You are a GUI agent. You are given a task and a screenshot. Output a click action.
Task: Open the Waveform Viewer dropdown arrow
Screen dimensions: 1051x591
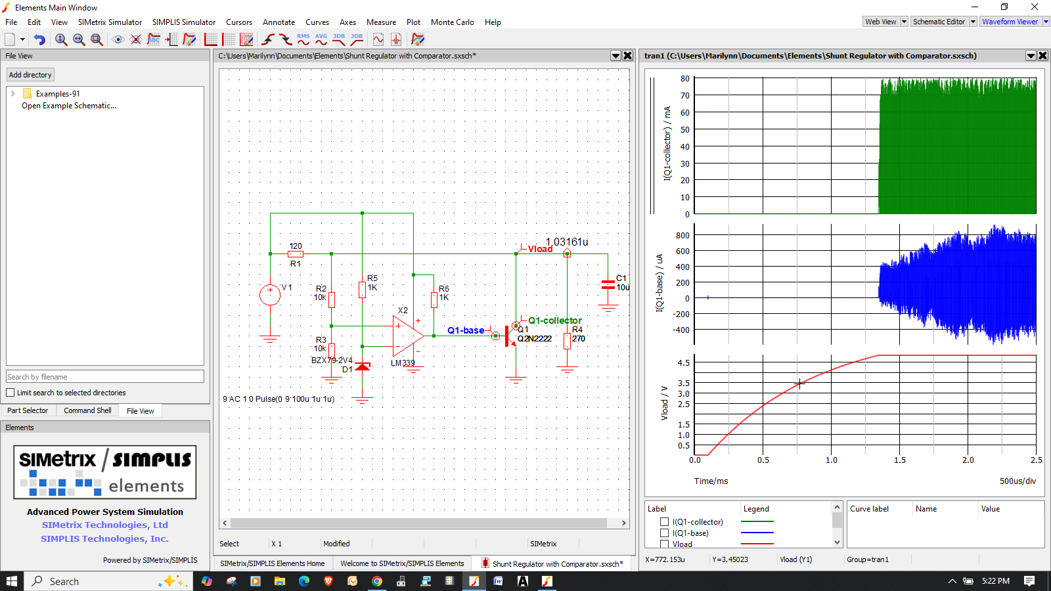pyautogui.click(x=1046, y=22)
